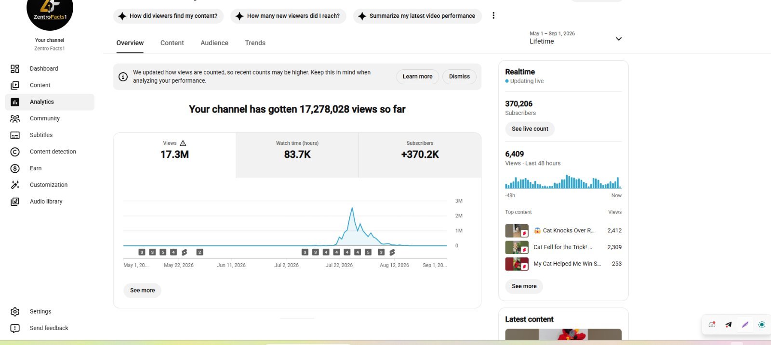Open the Content detection copyright icon
The width and height of the screenshot is (771, 345).
15,152
